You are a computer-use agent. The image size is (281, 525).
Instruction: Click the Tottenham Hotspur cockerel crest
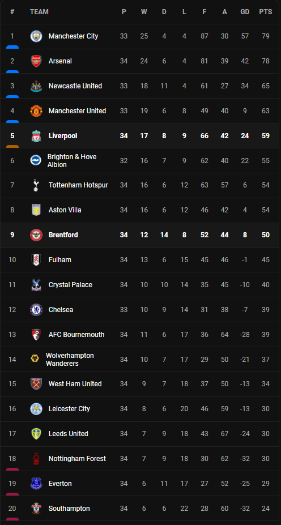(x=36, y=185)
